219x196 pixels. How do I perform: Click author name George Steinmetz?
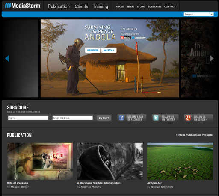(162, 187)
